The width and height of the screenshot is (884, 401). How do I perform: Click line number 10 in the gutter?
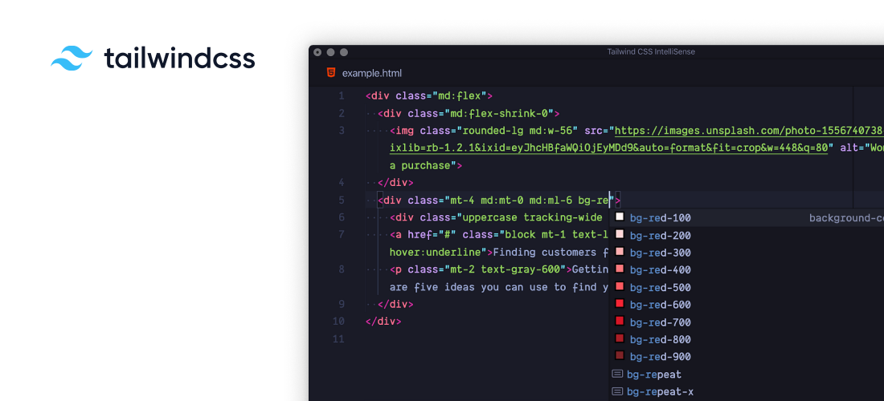338,322
